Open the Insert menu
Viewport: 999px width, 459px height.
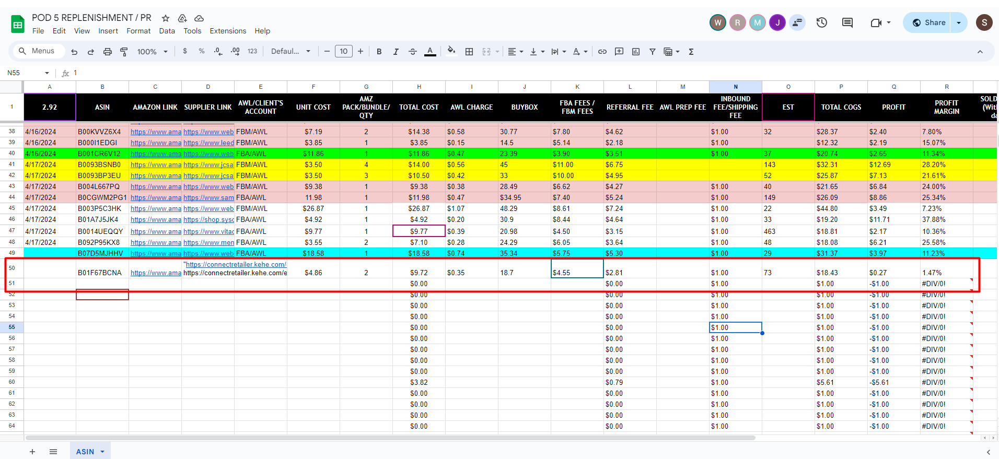(x=108, y=31)
